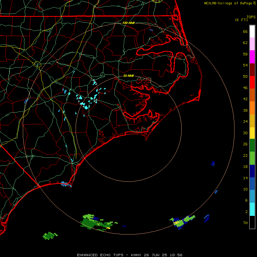Select the 26 scale label
257x257 pixels.
245,144
